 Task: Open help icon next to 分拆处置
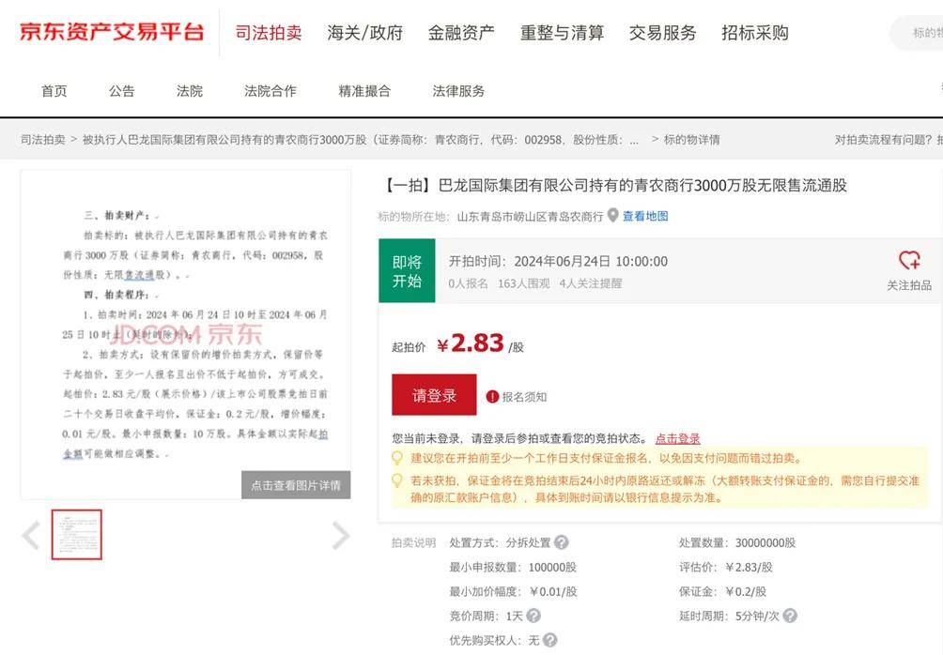click(x=562, y=541)
